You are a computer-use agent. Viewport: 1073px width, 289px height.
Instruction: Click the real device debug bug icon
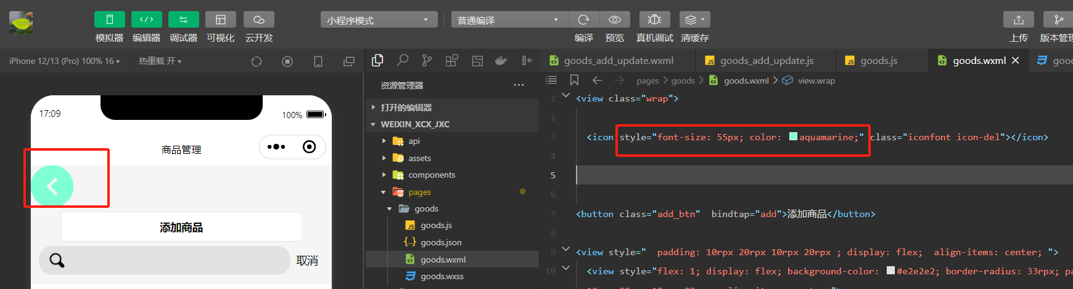coord(655,20)
